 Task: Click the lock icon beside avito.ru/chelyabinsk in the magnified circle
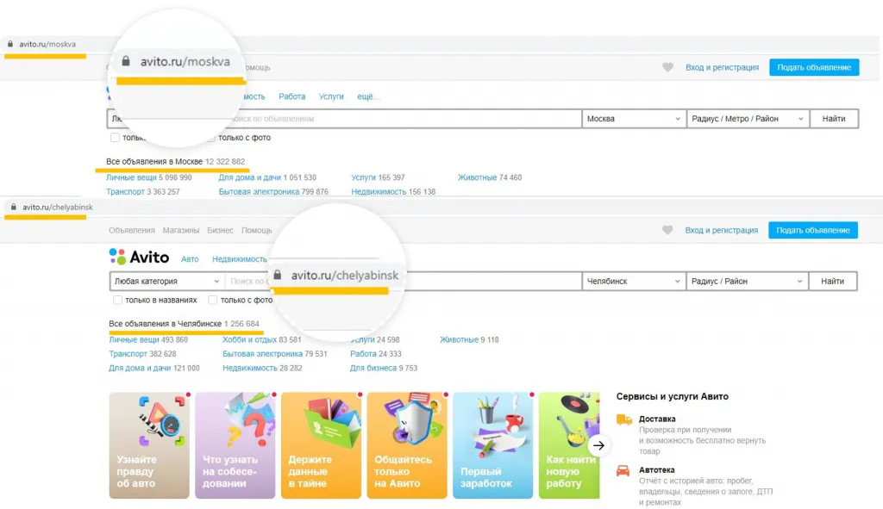(278, 276)
